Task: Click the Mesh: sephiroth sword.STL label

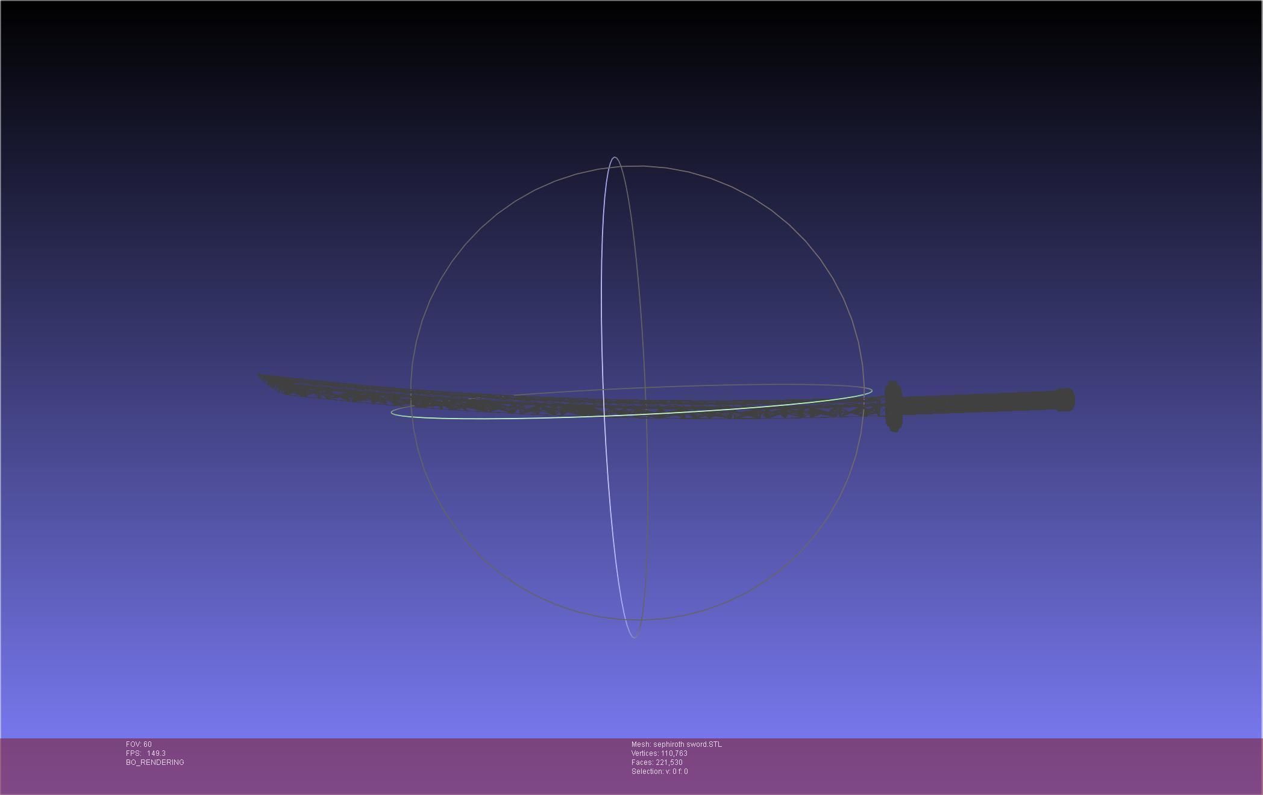Action: coord(676,744)
